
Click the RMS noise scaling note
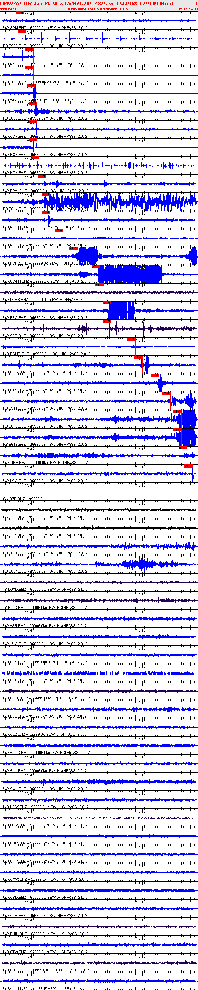click(99, 9)
